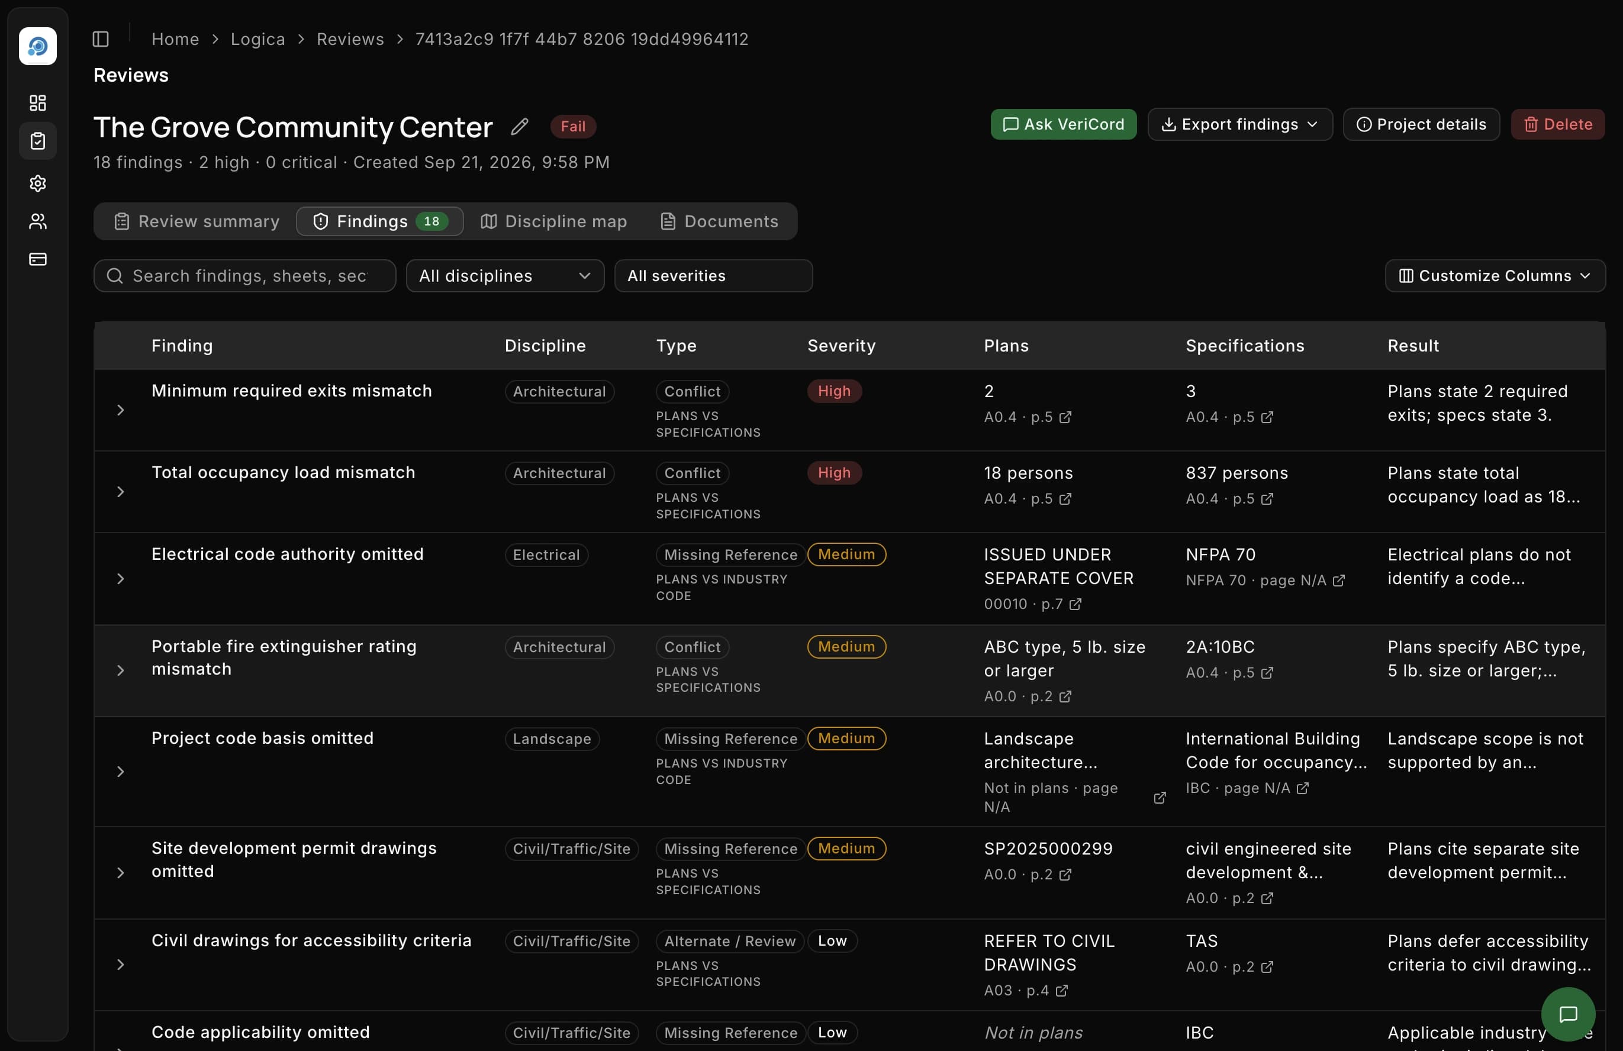Open the All disciplines dropdown
This screenshot has width=1623, height=1051.
click(x=505, y=276)
